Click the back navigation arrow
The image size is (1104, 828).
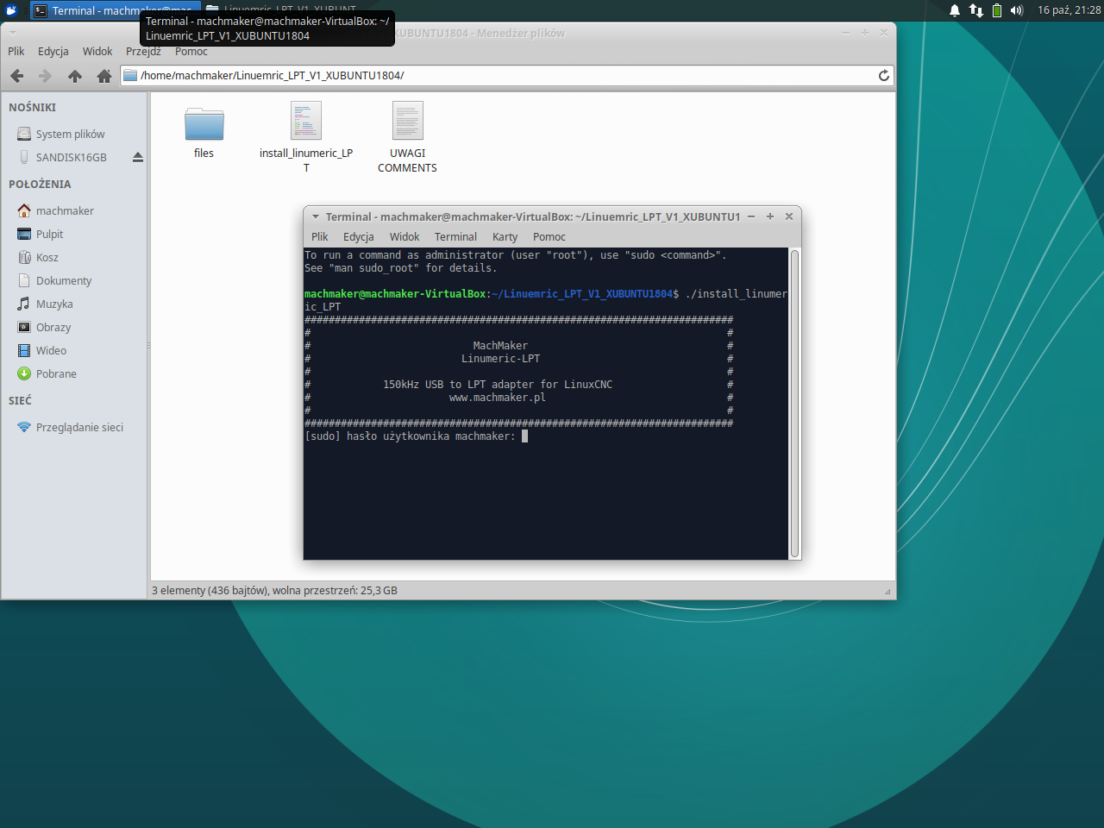[16, 76]
